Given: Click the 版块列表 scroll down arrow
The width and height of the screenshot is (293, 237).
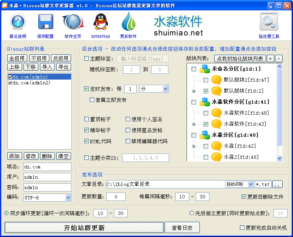Looking at the screenshot, I should click(x=279, y=158).
